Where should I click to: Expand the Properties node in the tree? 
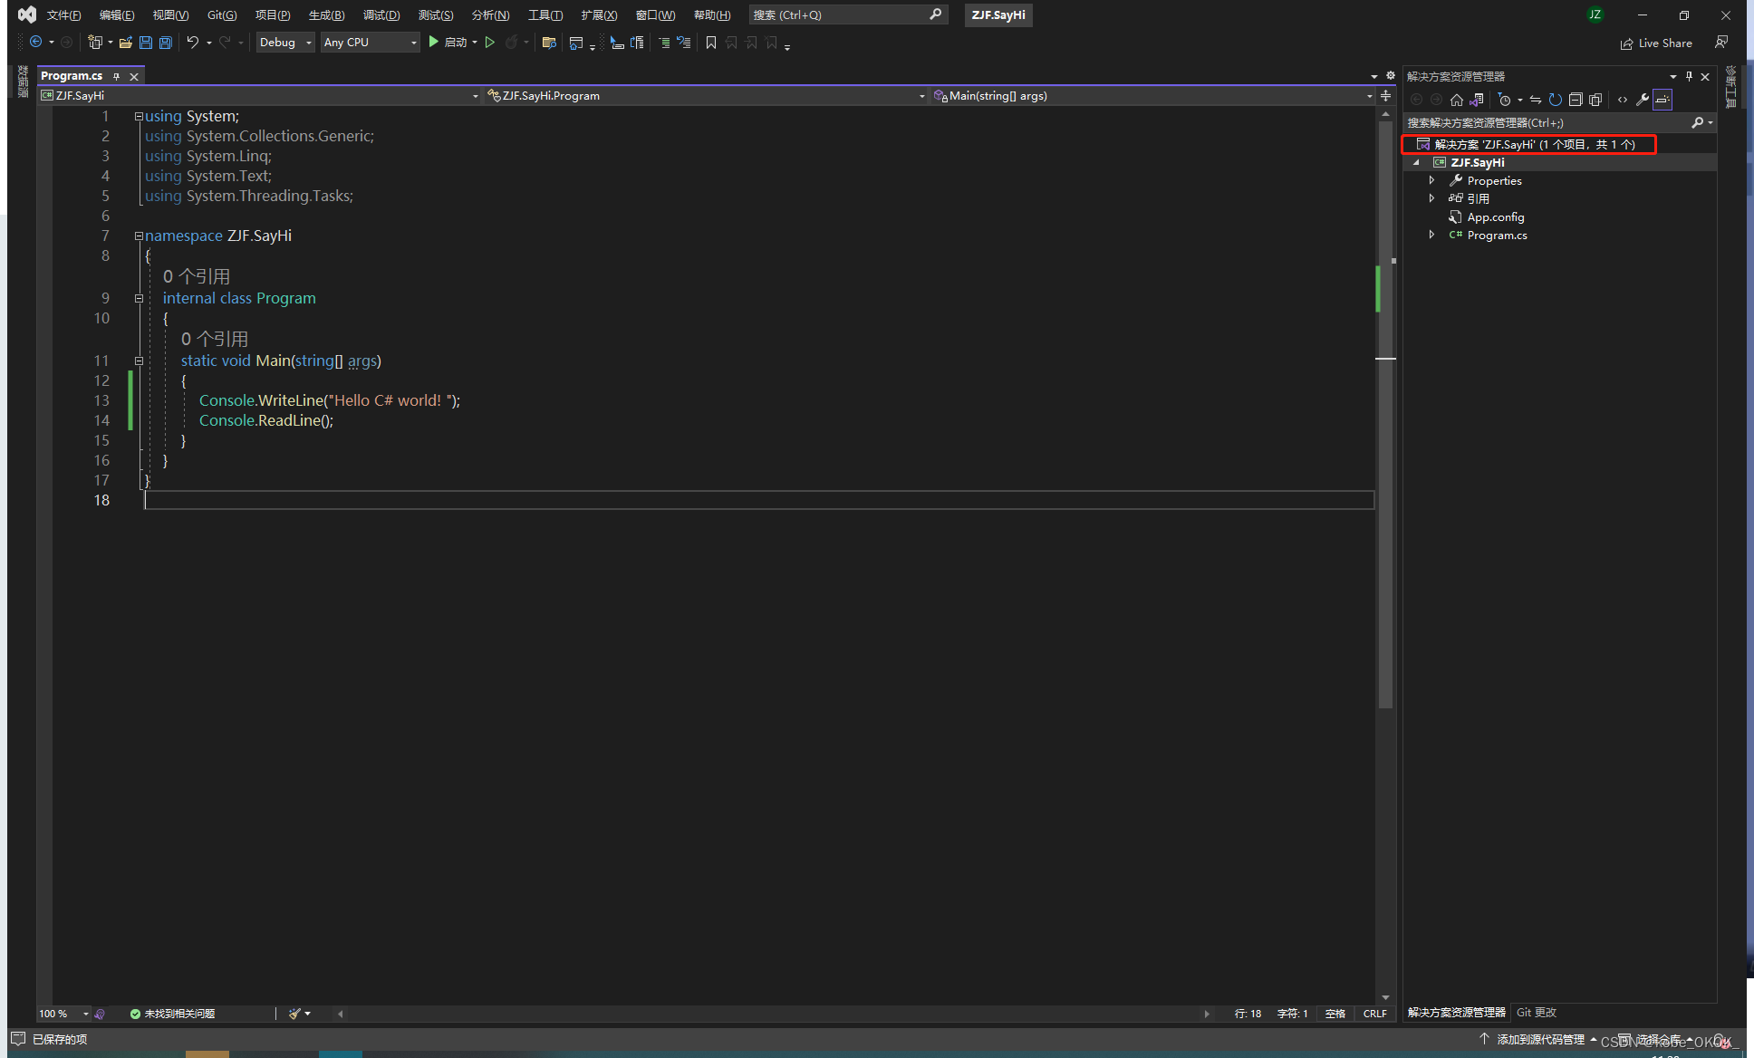point(1431,180)
